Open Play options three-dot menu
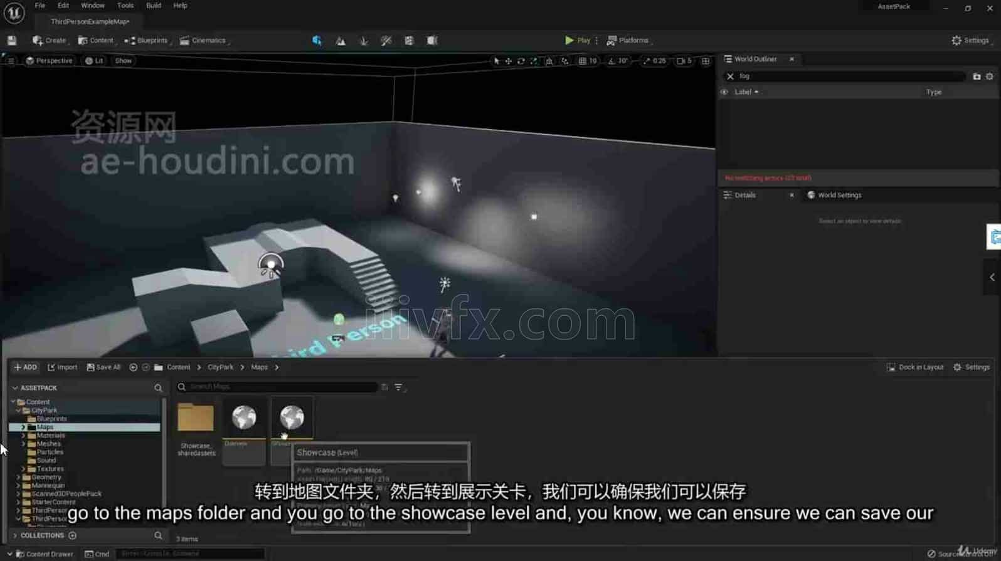Viewport: 1001px width, 561px height. 596,40
